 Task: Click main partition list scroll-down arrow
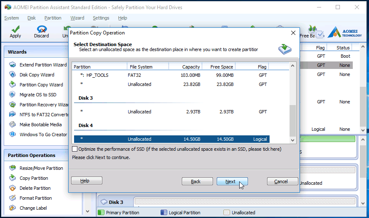pos(363,130)
